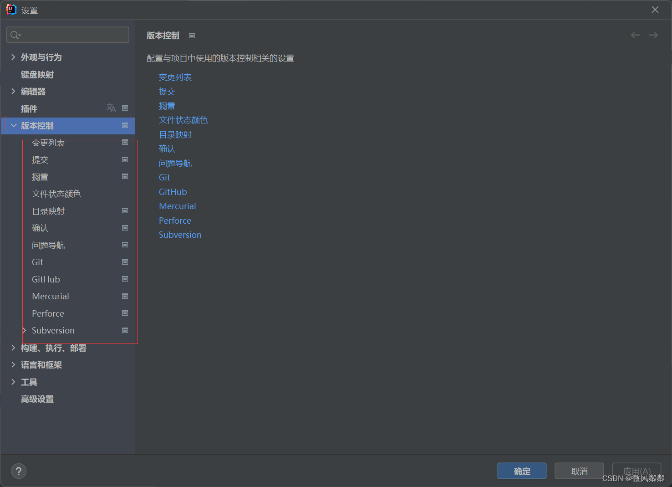This screenshot has height=487, width=672.
Task: Close the 设置 dialog window
Action: click(655, 10)
